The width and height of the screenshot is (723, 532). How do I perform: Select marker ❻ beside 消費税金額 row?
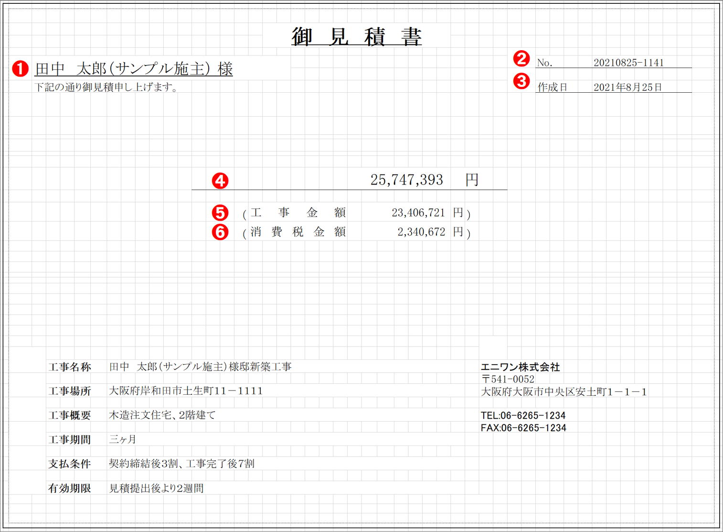220,232
